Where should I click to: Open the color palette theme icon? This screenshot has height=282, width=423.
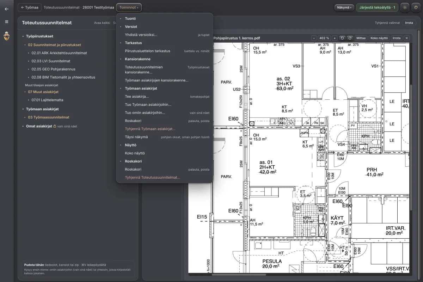tap(416, 7)
